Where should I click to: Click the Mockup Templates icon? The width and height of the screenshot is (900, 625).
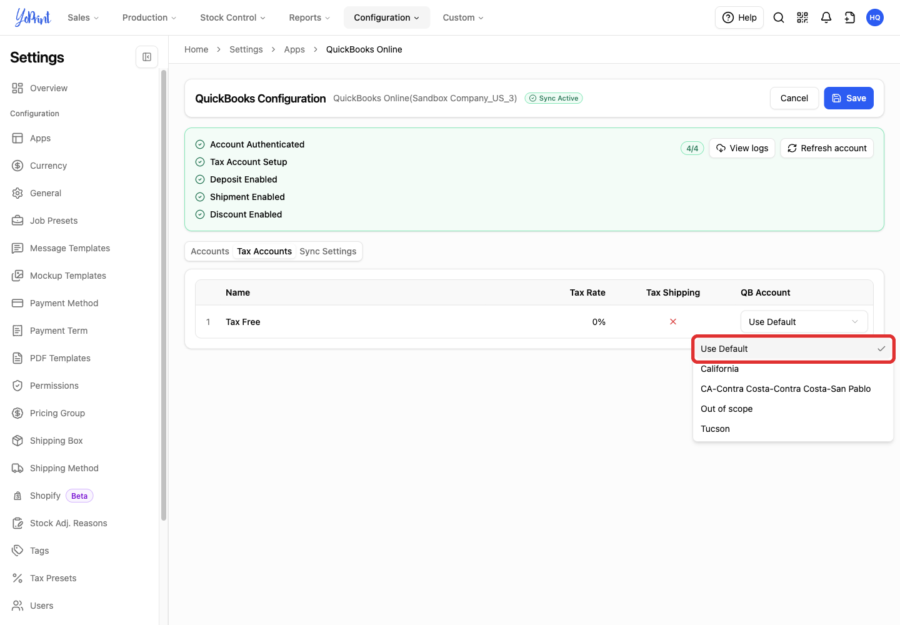(x=17, y=276)
